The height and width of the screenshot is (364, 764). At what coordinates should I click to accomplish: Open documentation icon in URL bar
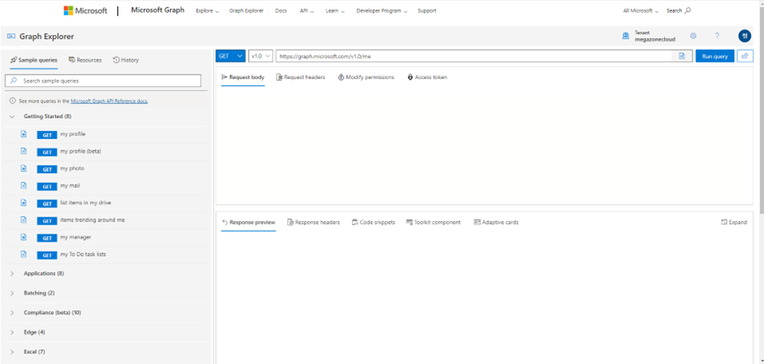click(682, 56)
